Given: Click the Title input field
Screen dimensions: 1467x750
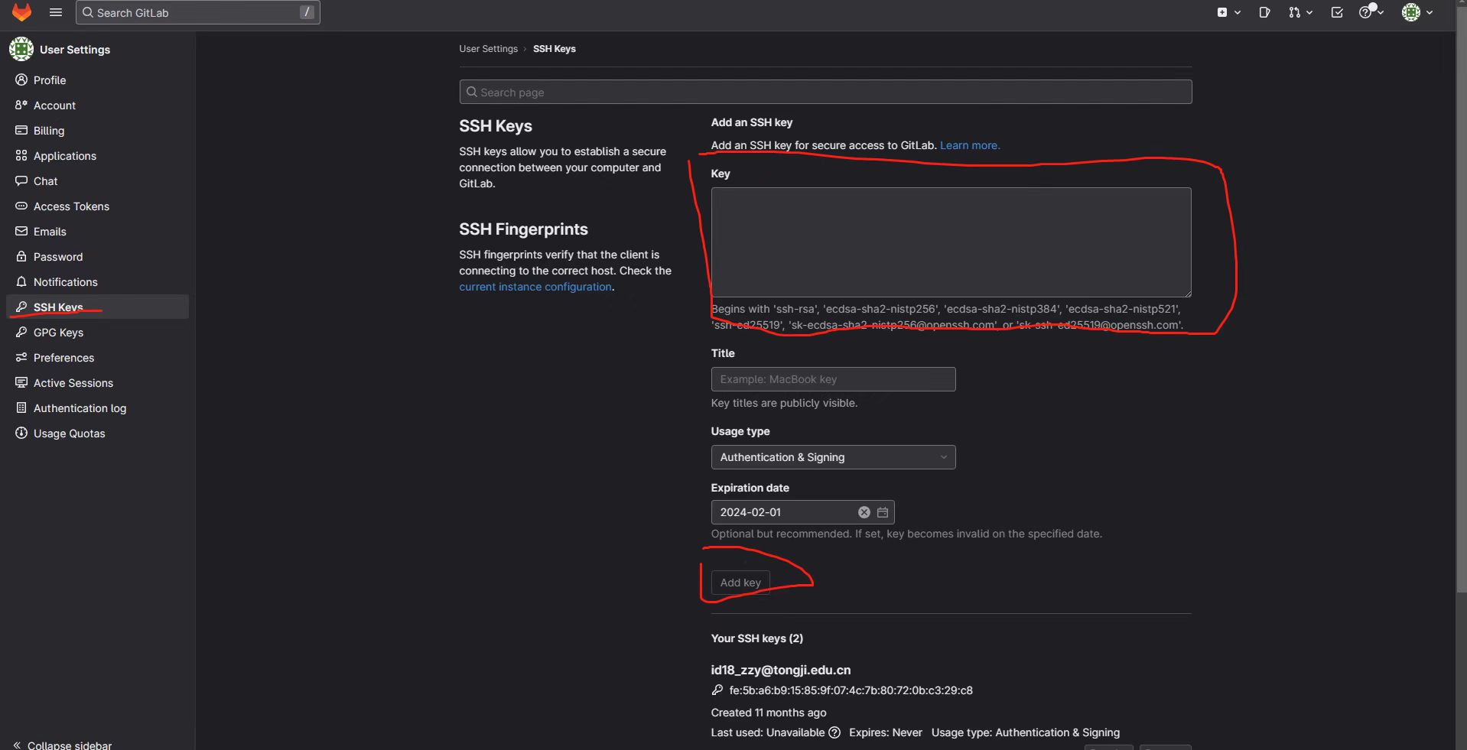Looking at the screenshot, I should [833, 379].
